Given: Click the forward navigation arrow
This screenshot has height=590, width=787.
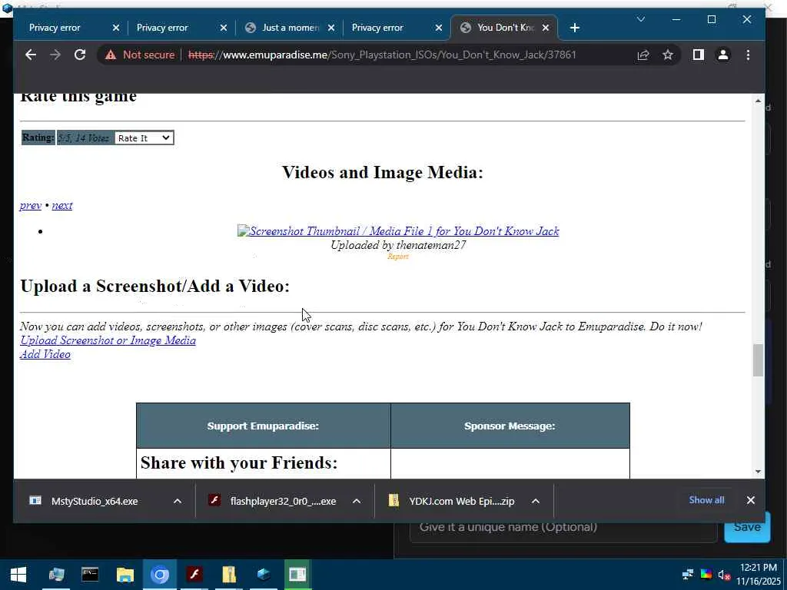Looking at the screenshot, I should [x=55, y=55].
